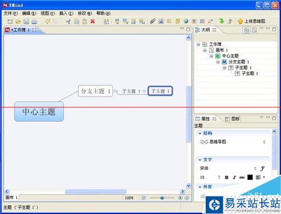Viewport: 281px width, 214px height.
Task: Click the black text color swatch
Action: [x=250, y=177]
